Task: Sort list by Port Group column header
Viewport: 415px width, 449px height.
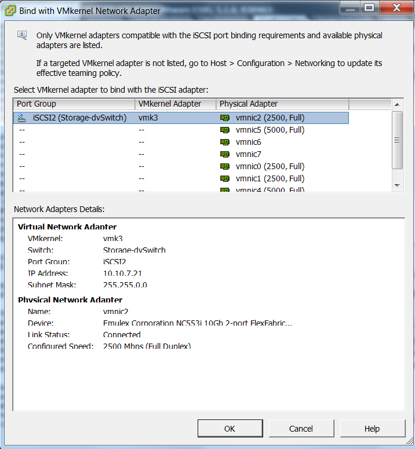Action: (74, 104)
